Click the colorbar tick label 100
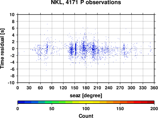 (86, 109)
